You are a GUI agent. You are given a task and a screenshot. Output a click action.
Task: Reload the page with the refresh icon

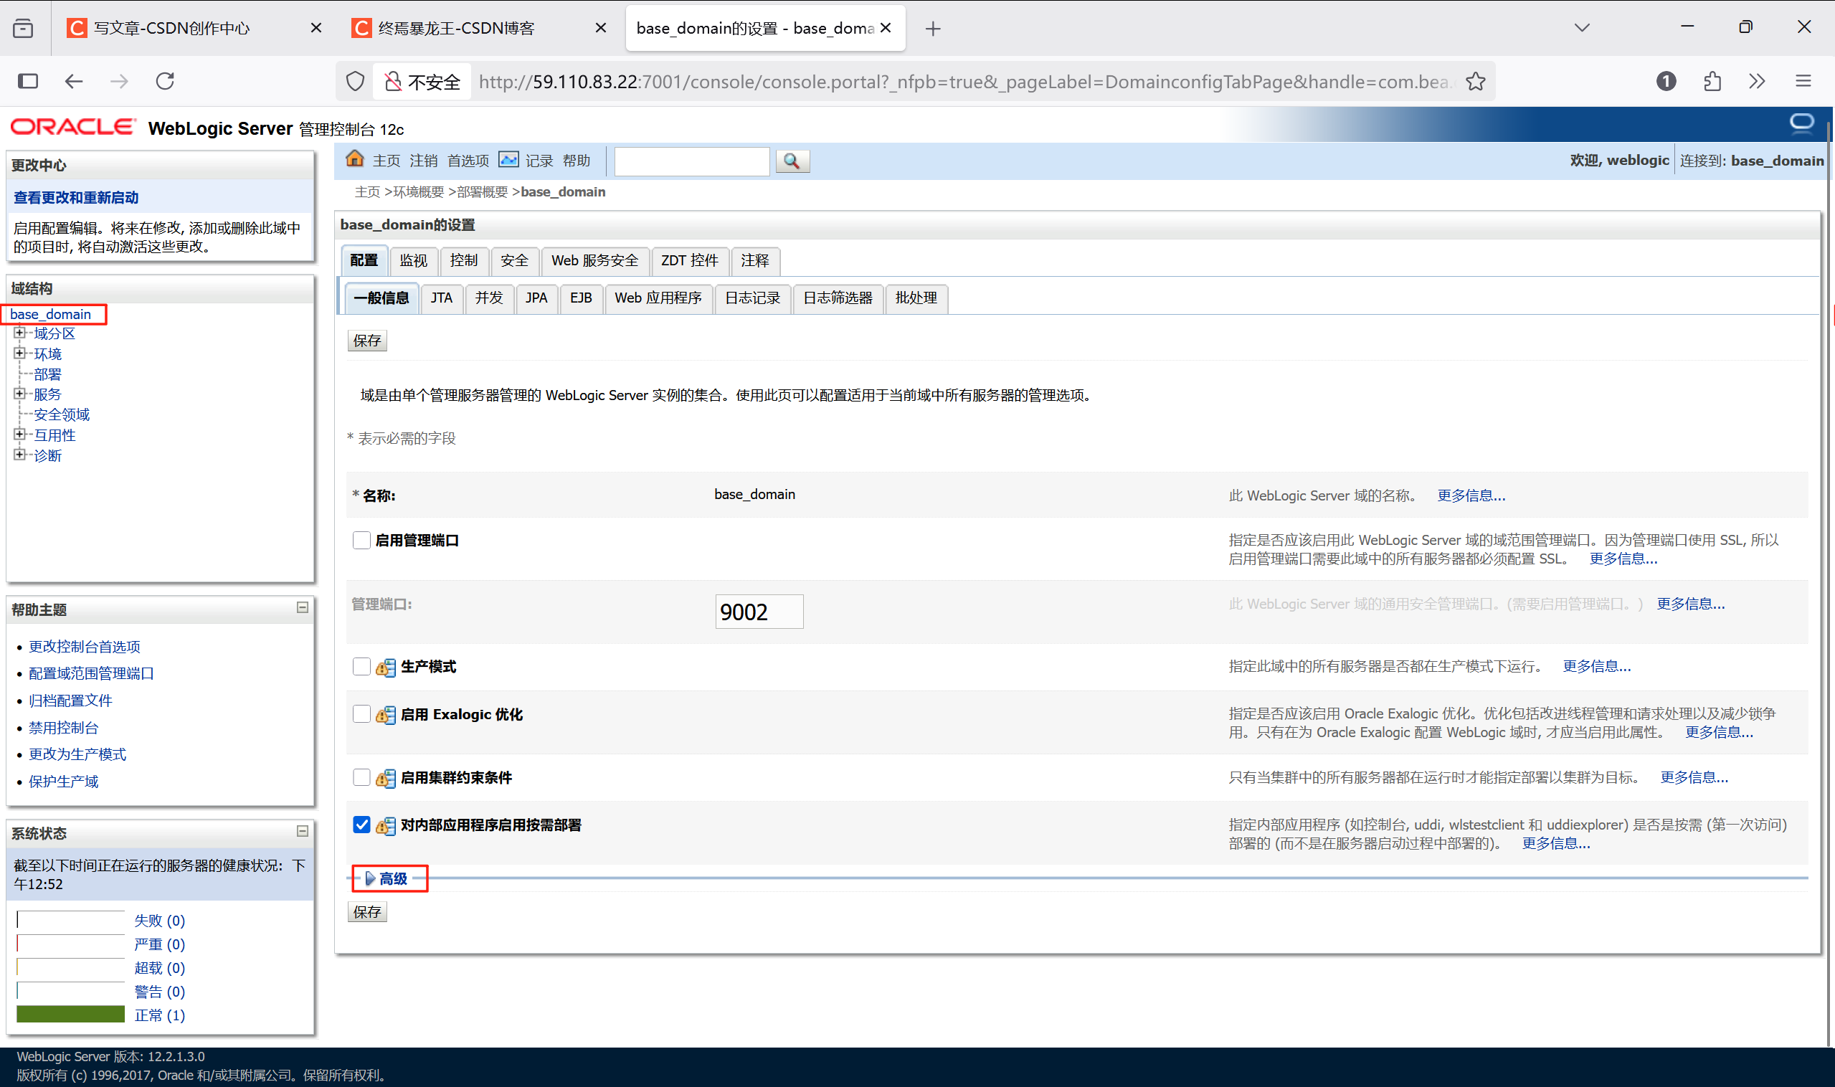(165, 80)
